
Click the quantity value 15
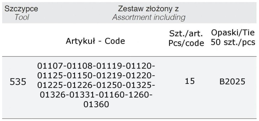(x=190, y=81)
